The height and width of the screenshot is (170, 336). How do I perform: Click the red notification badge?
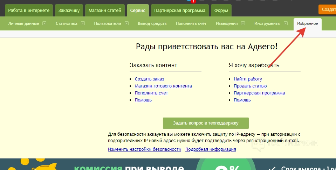click(193, 1)
